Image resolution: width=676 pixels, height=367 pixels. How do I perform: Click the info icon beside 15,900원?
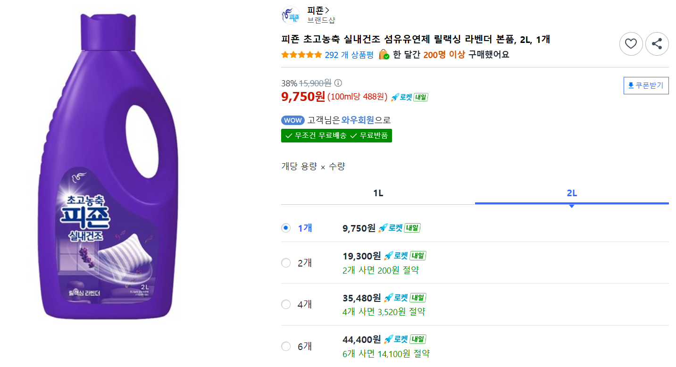338,83
